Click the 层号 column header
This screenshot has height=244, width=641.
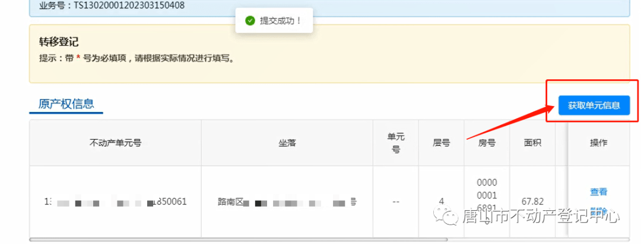point(441,143)
